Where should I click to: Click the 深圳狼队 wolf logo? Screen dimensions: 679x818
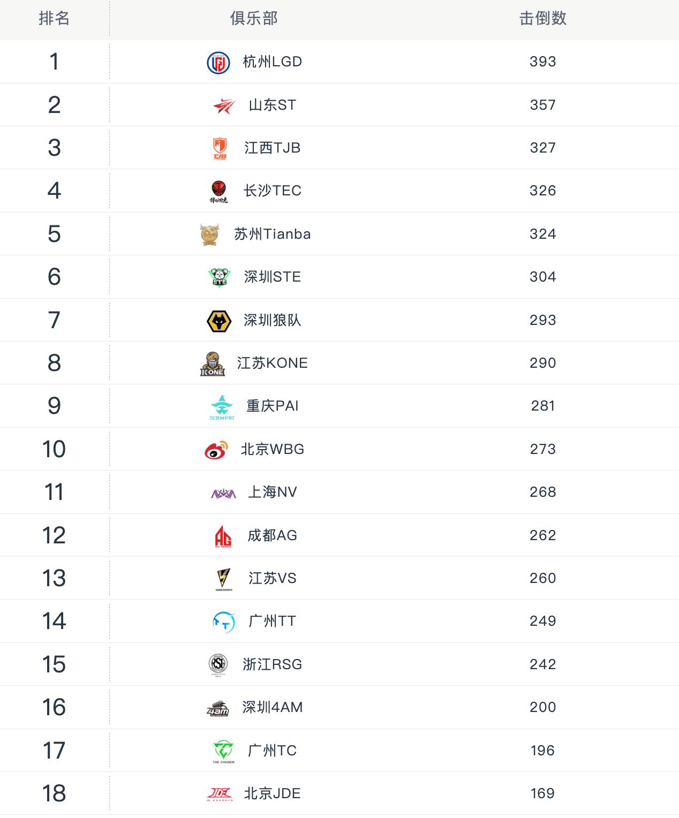219,321
